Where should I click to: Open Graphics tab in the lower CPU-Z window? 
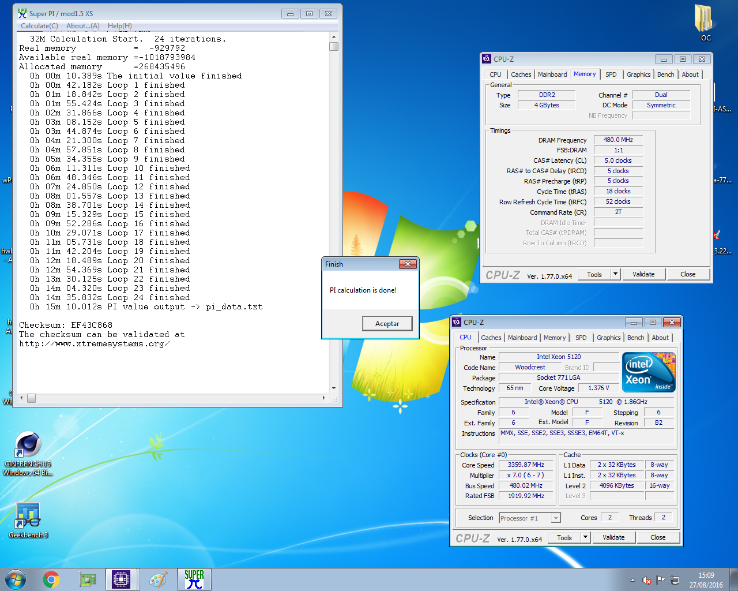(x=609, y=338)
